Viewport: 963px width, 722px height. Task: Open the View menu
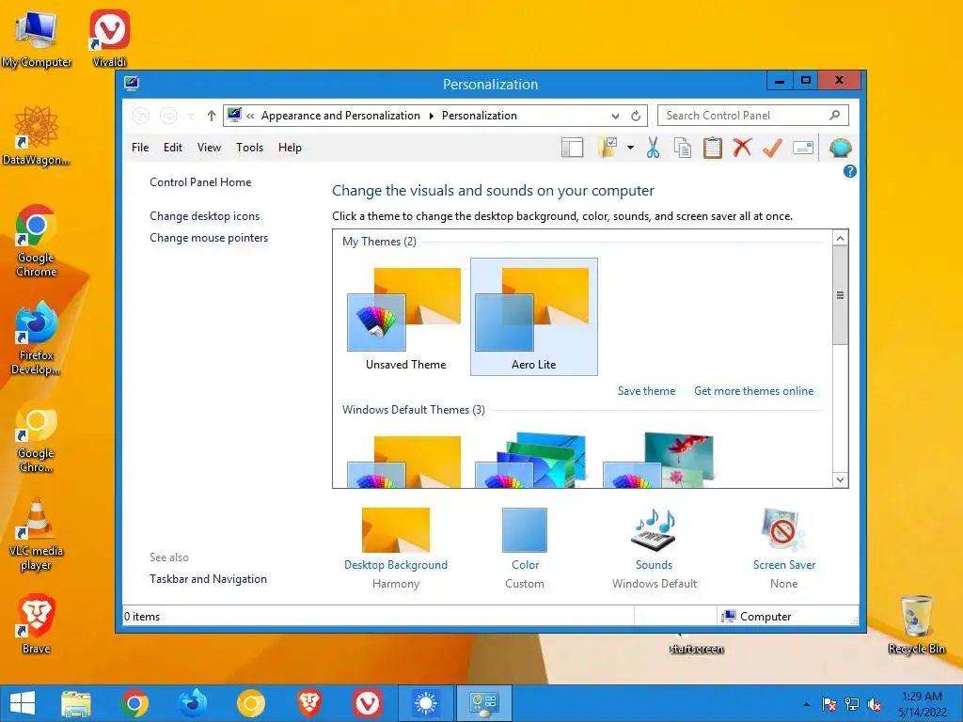pyautogui.click(x=209, y=148)
